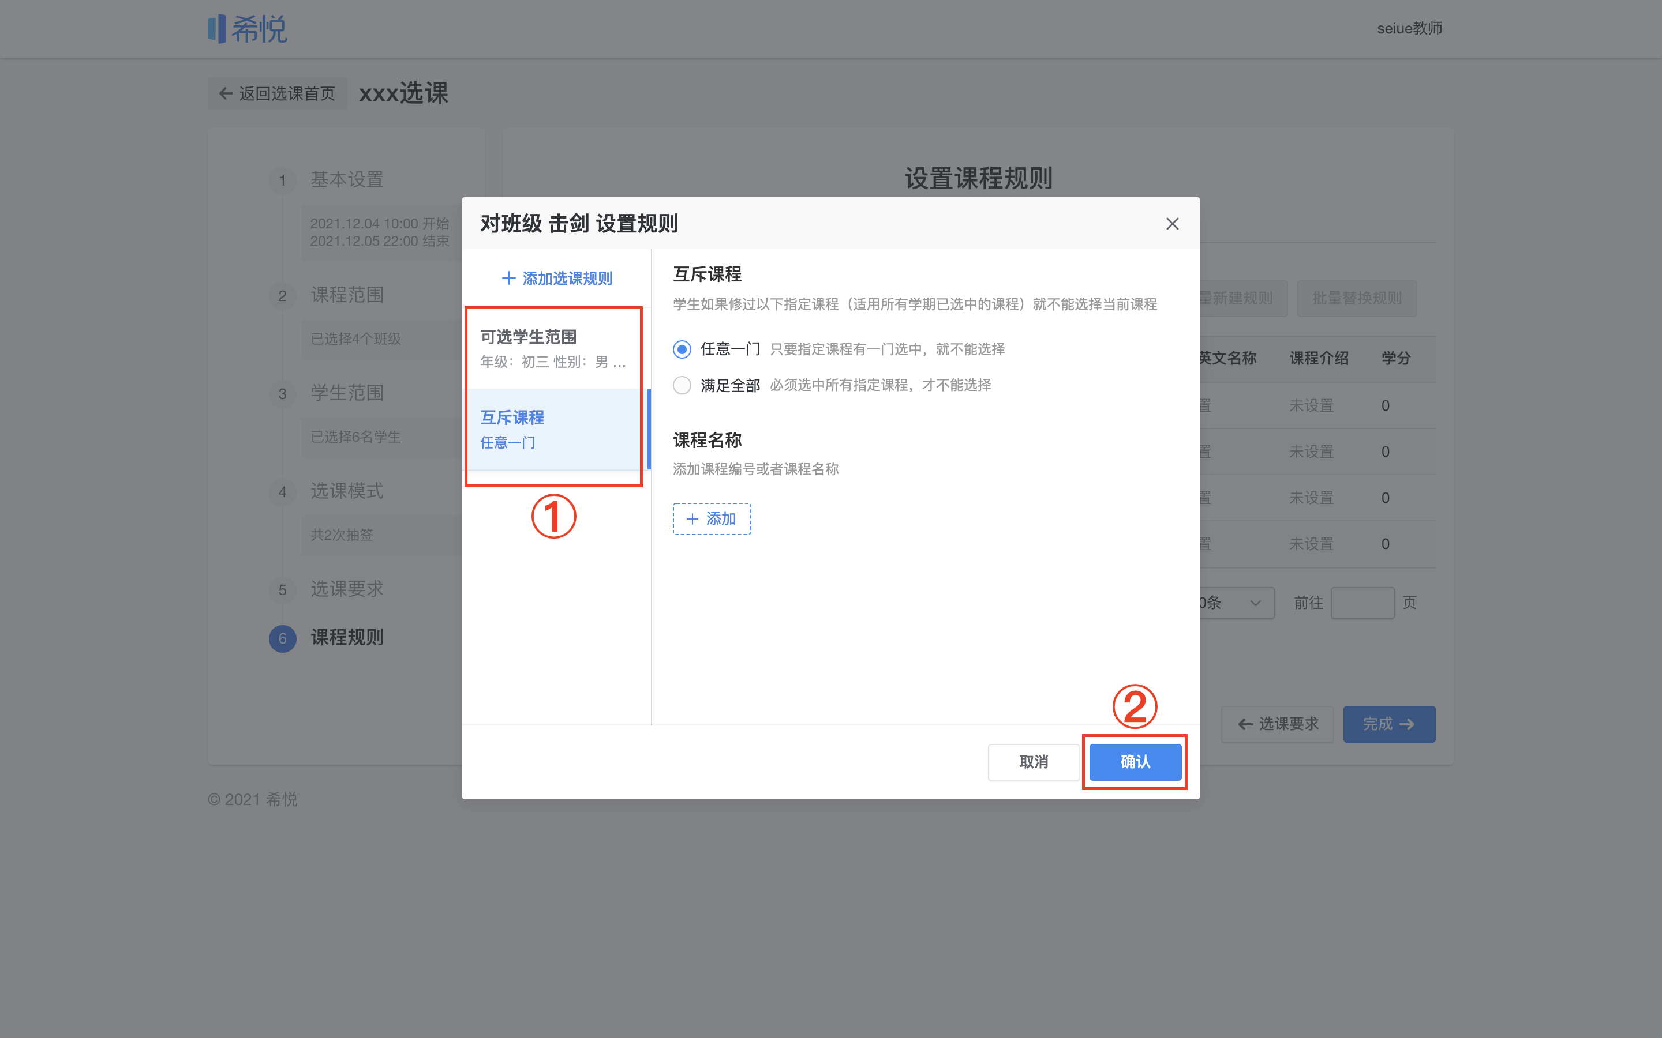Close the 设置规则 dialog with X
Image resolution: width=1662 pixels, height=1038 pixels.
pos(1172,224)
